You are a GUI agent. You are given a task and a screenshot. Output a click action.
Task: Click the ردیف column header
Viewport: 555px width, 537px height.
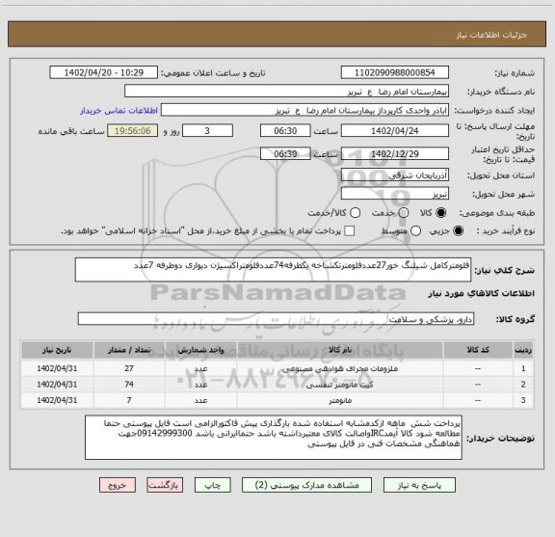point(523,350)
